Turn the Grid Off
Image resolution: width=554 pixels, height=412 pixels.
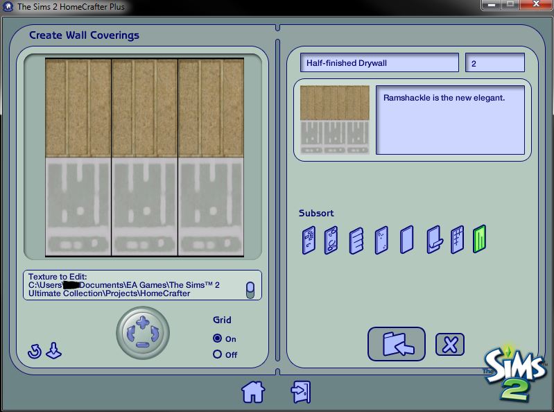(x=217, y=354)
